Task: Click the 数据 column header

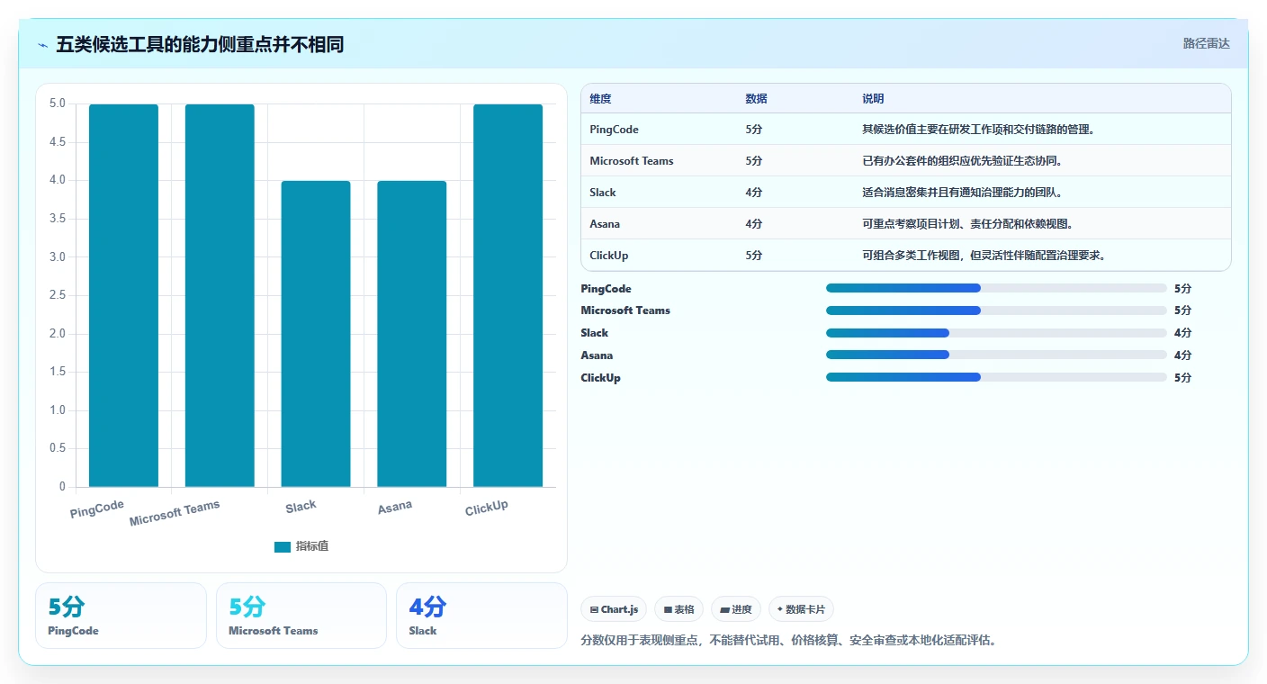Action: click(756, 99)
